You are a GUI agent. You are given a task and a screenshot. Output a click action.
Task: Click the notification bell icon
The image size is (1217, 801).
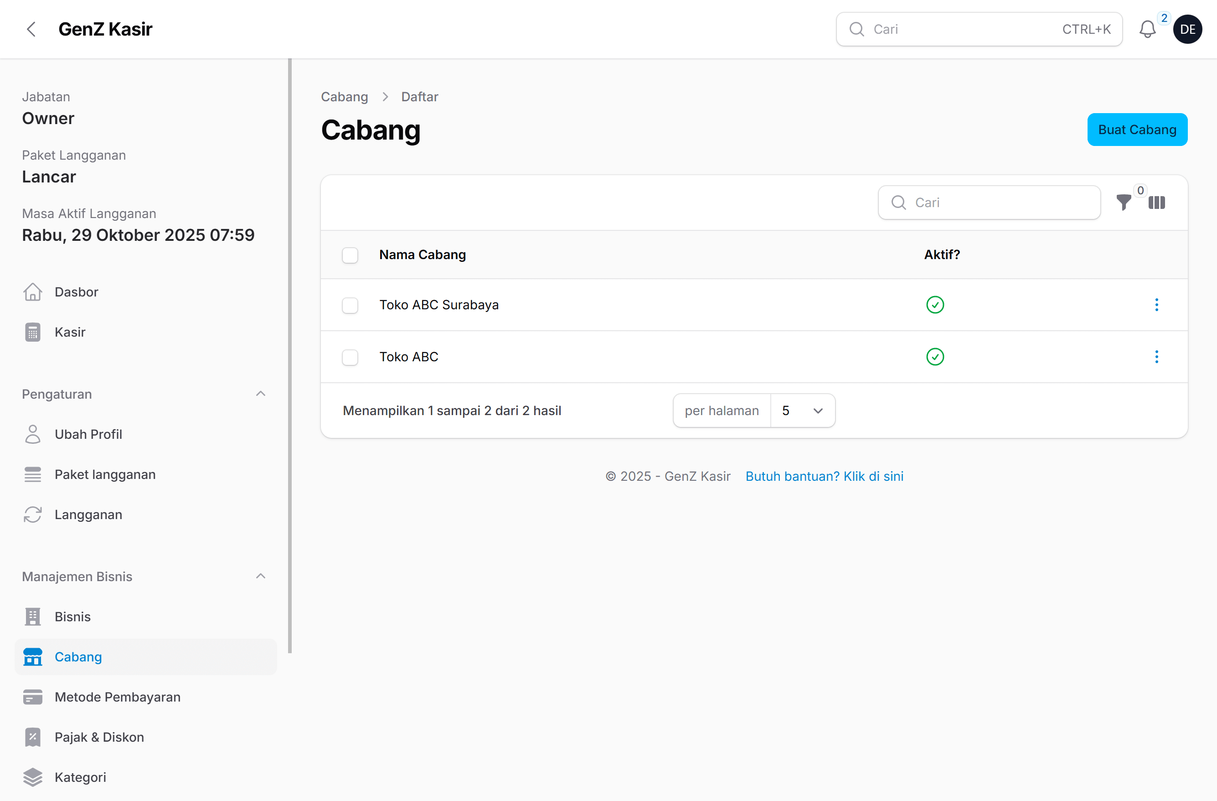pos(1147,29)
